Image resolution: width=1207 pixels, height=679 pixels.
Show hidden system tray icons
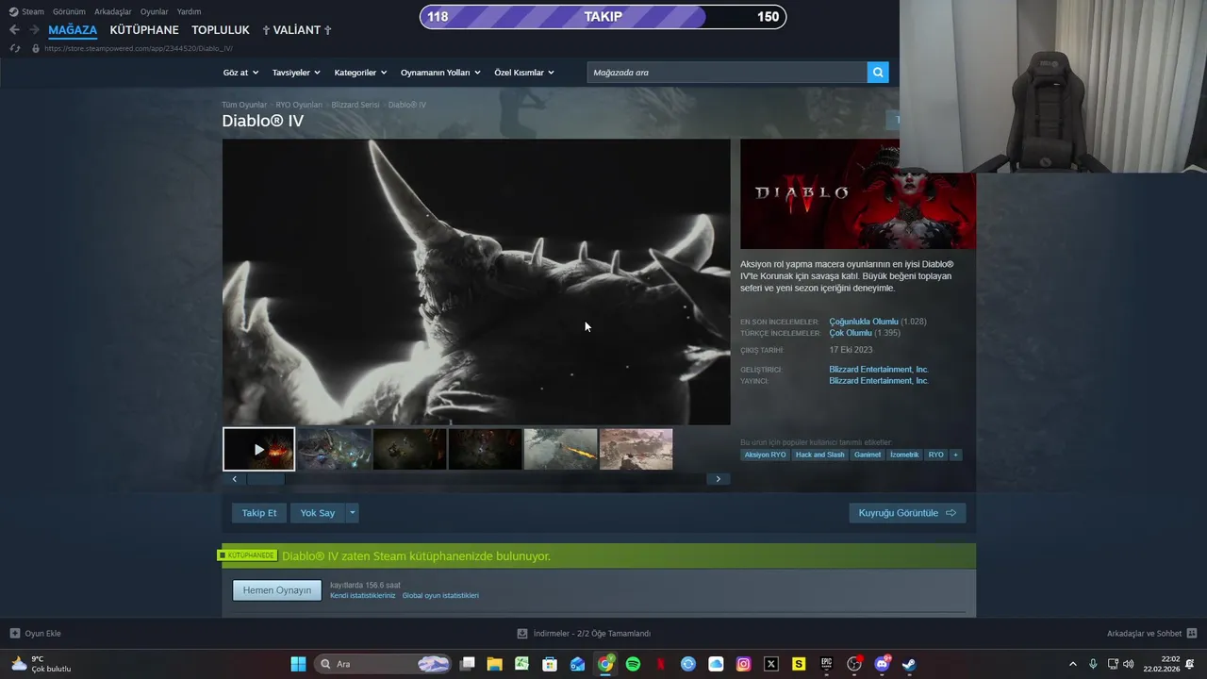pos(1072,664)
